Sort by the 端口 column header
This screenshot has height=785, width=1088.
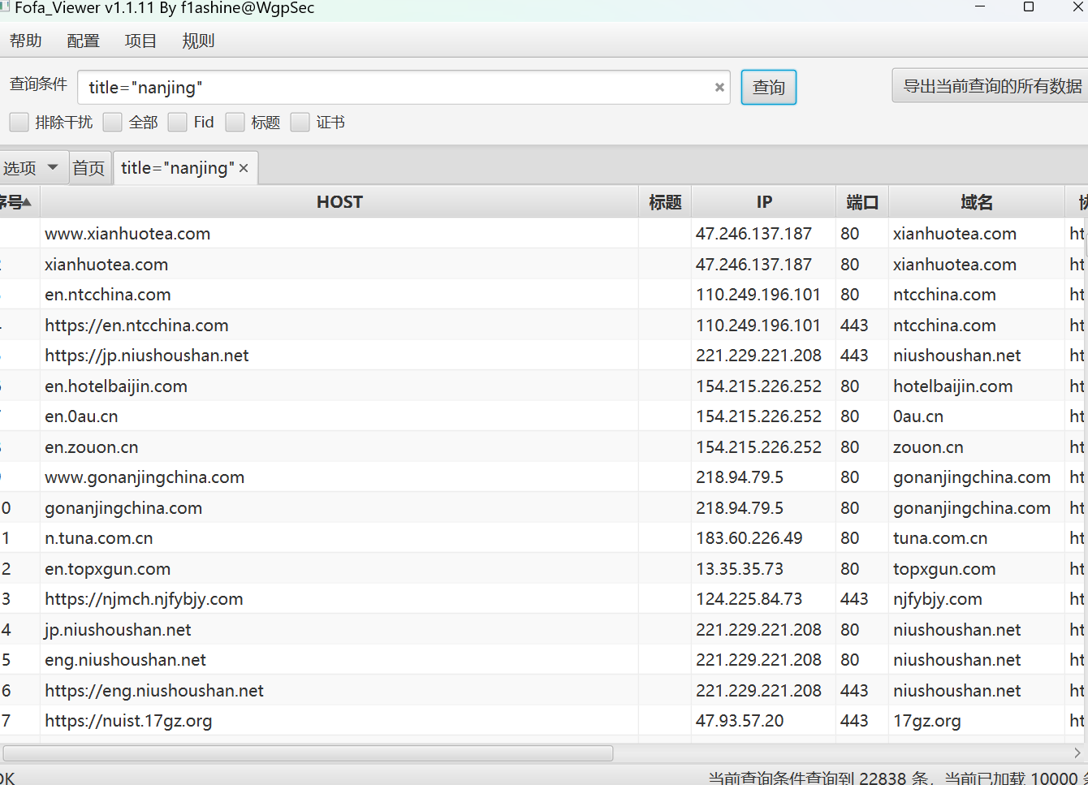[x=862, y=202]
